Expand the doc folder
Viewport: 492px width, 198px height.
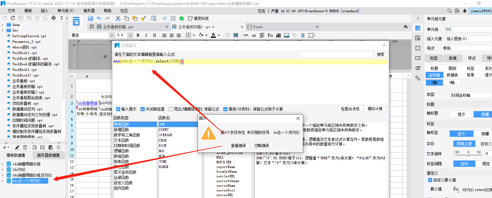click(3, 30)
